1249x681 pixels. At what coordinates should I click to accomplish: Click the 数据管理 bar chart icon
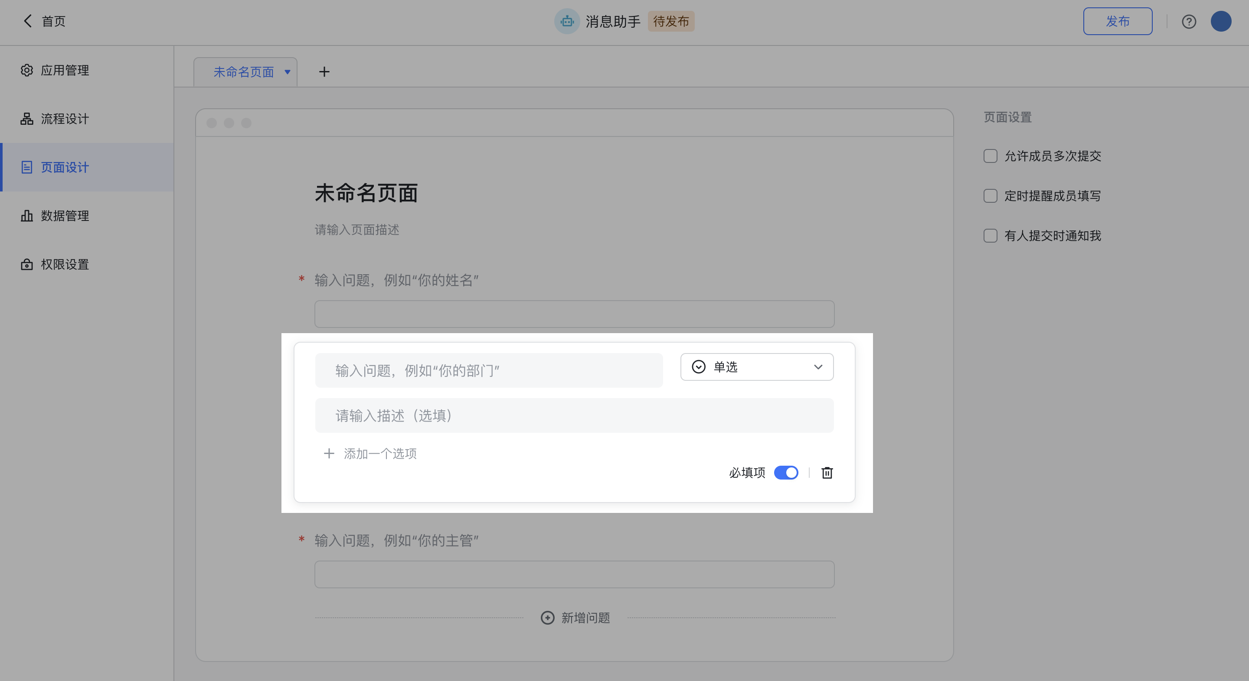[x=26, y=216]
